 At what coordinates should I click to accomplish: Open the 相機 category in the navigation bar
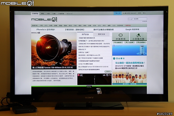[51, 26]
